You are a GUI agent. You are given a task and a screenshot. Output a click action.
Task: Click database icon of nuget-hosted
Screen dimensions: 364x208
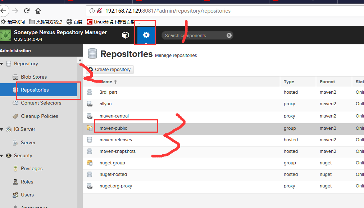(x=90, y=174)
